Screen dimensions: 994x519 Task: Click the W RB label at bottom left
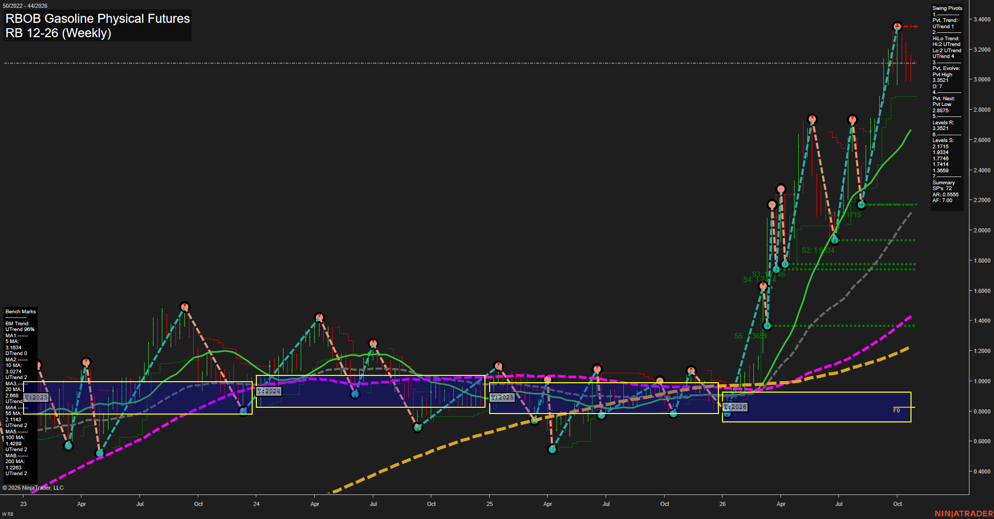tap(7, 514)
